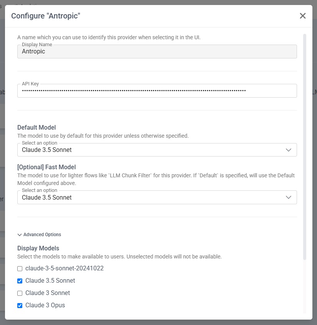
Task: Click the "Claude 3.5 Sonnet" checkbox label text
Action: pyautogui.click(x=50, y=281)
